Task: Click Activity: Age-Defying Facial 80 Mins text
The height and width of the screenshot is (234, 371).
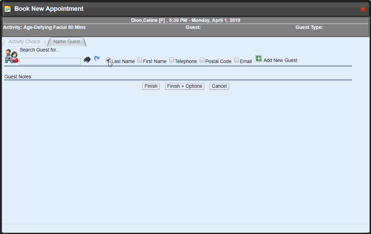Action: (x=44, y=28)
